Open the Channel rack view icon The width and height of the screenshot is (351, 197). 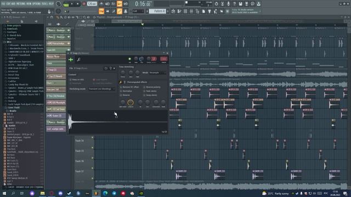(185, 11)
